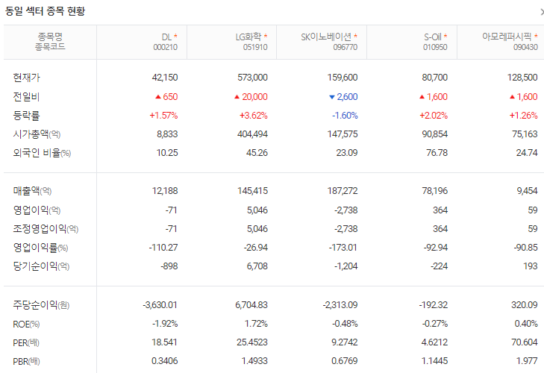Click stock code 000210
Viewport: 544px width, 373px height.
pyautogui.click(x=166, y=47)
